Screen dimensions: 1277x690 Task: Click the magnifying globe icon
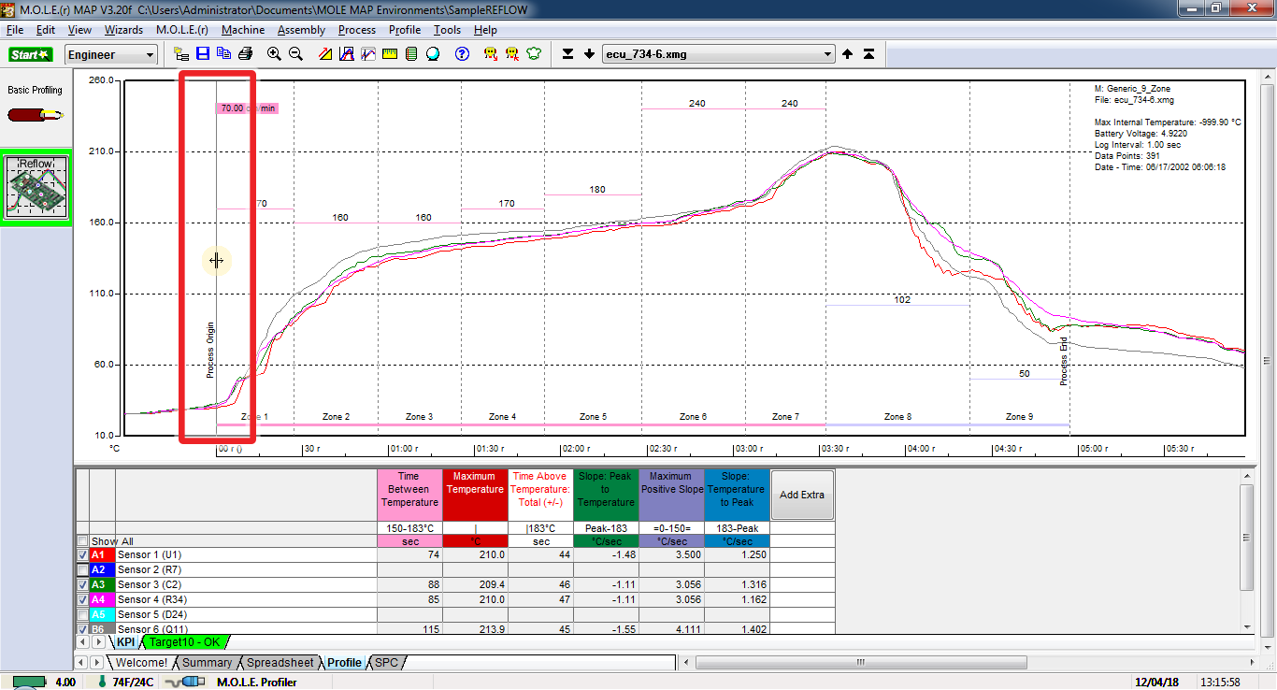coord(433,54)
